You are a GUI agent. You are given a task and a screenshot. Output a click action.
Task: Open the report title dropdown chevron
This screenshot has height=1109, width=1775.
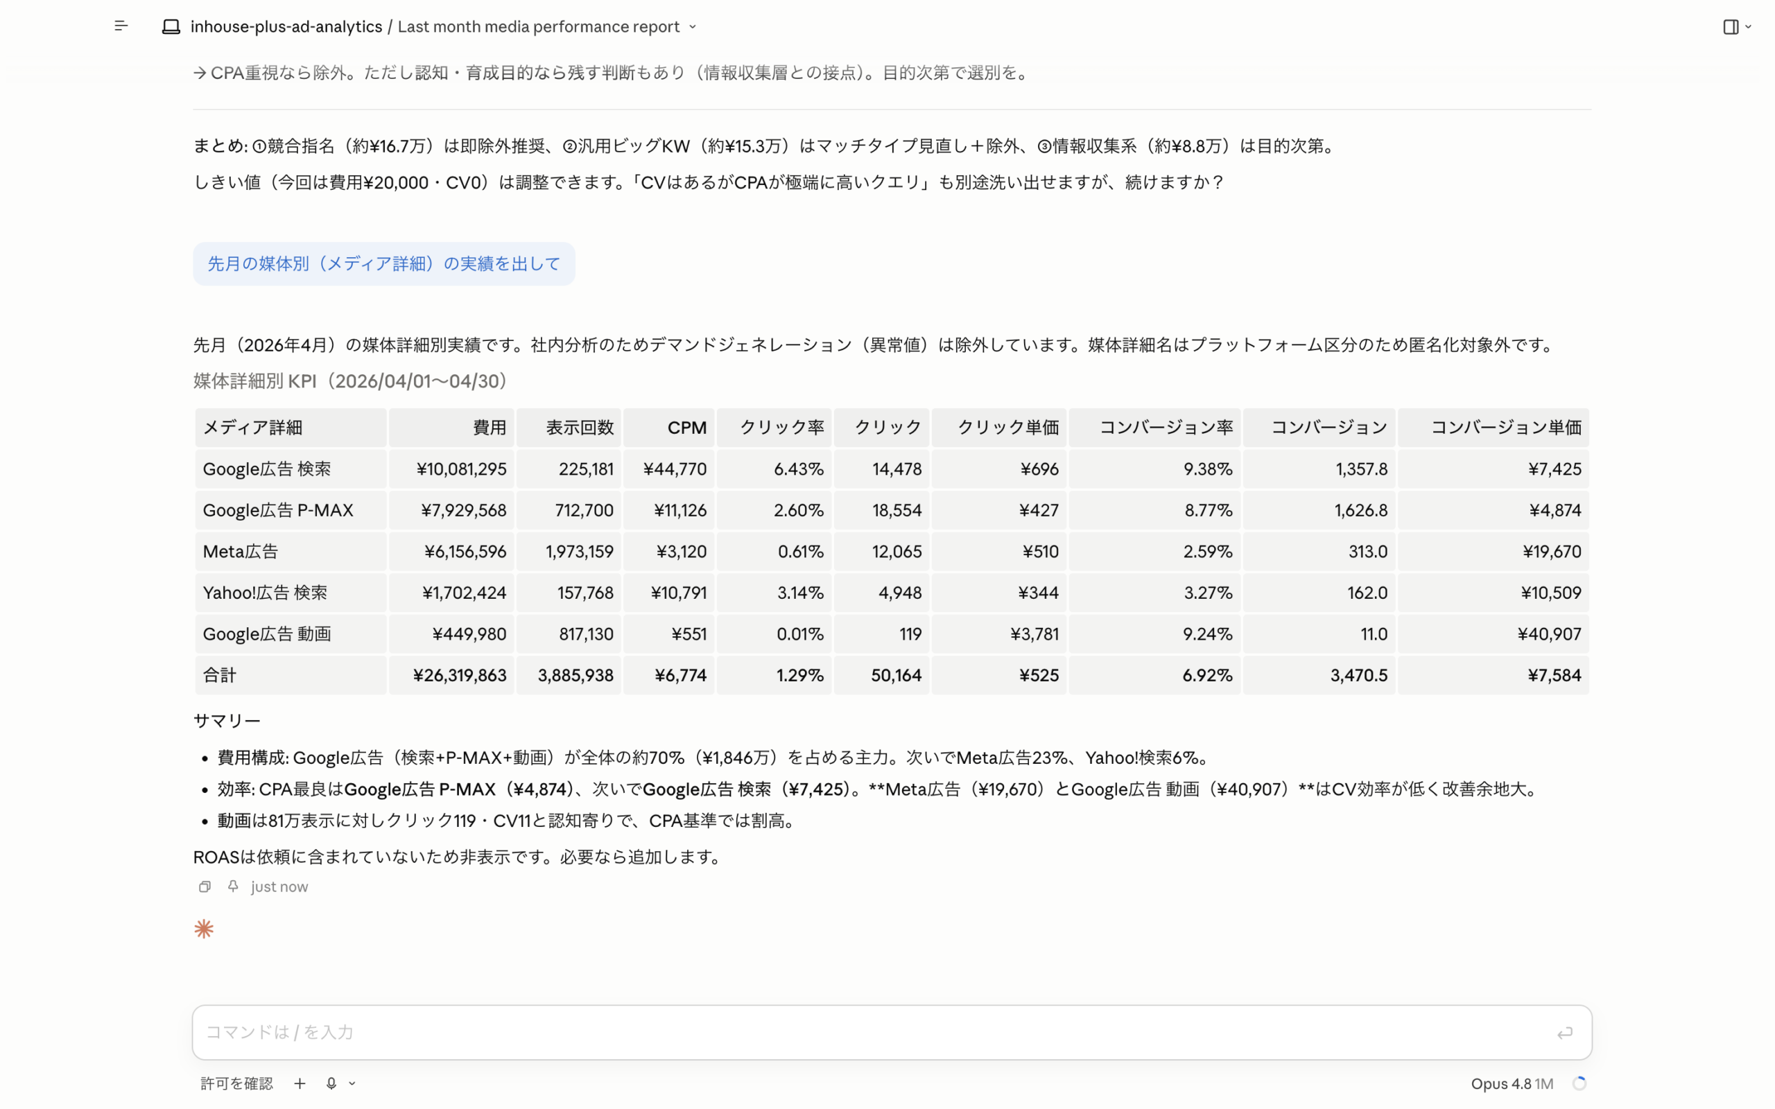click(693, 27)
